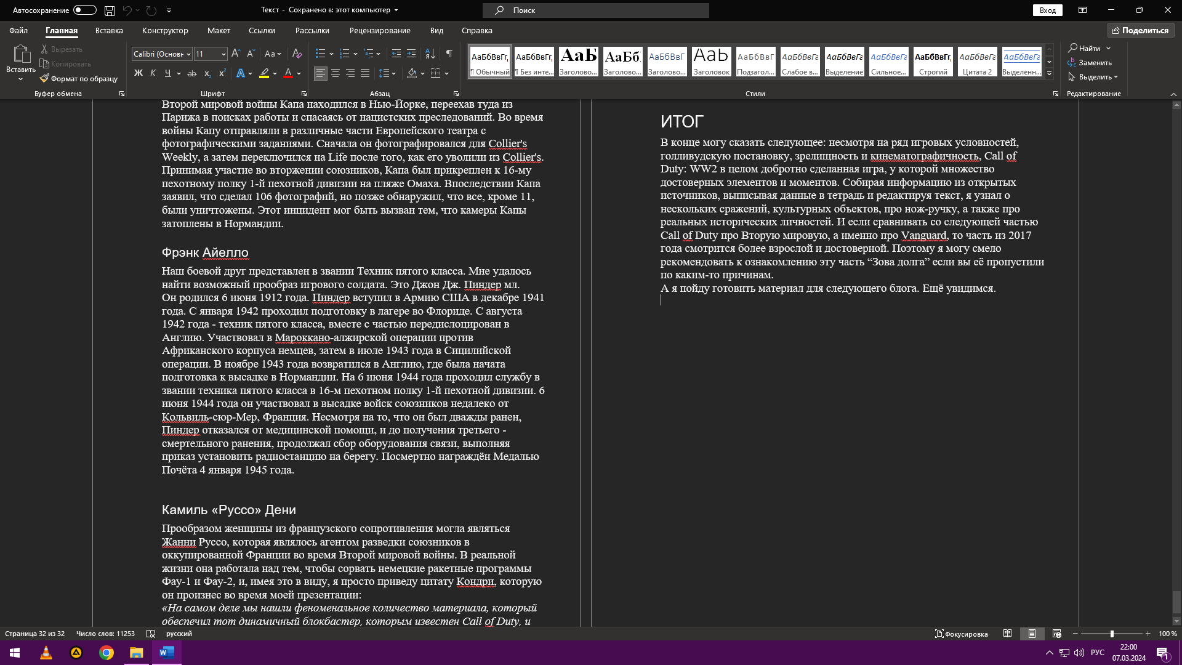Apply the Normal (Обычный) style

pos(490,62)
